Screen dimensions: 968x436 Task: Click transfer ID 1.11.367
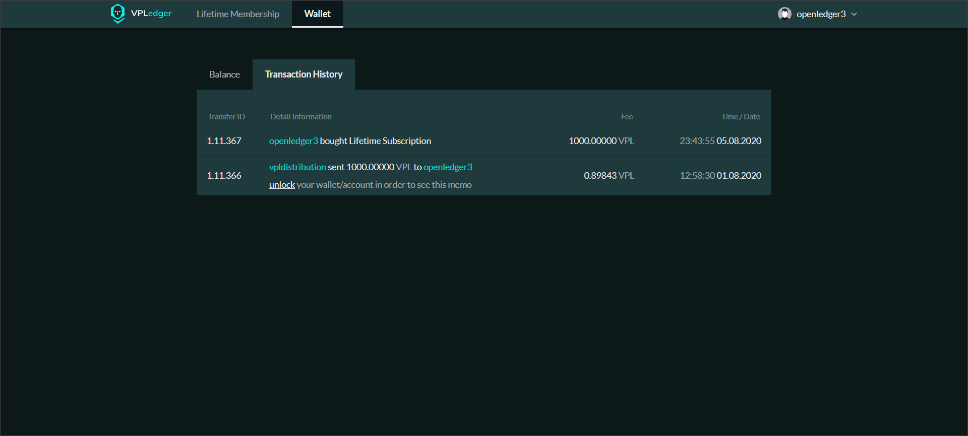(x=224, y=141)
